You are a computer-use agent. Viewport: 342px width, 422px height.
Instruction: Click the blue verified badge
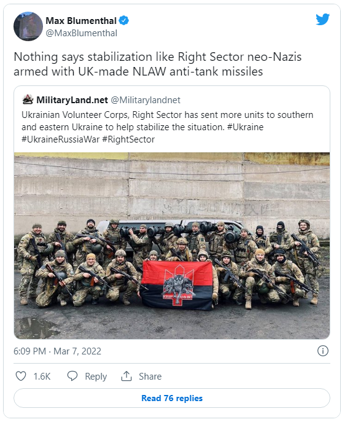tap(123, 20)
